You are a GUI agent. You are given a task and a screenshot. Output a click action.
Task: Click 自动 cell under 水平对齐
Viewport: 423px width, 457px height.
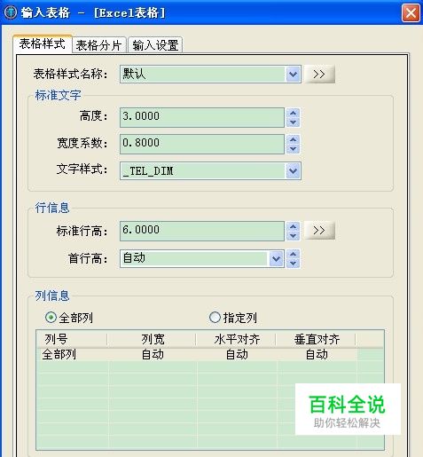click(237, 354)
